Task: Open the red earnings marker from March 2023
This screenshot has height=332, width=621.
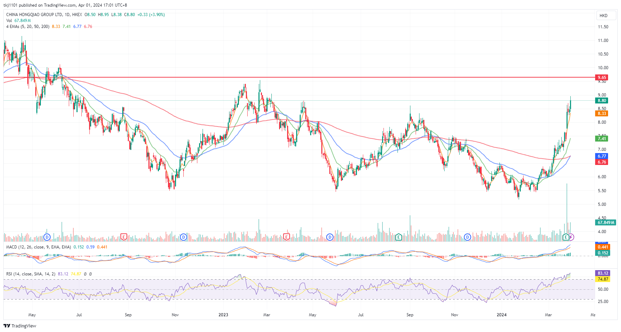Action: coord(286,237)
